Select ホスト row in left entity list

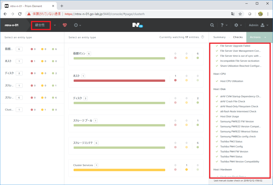click(32, 61)
